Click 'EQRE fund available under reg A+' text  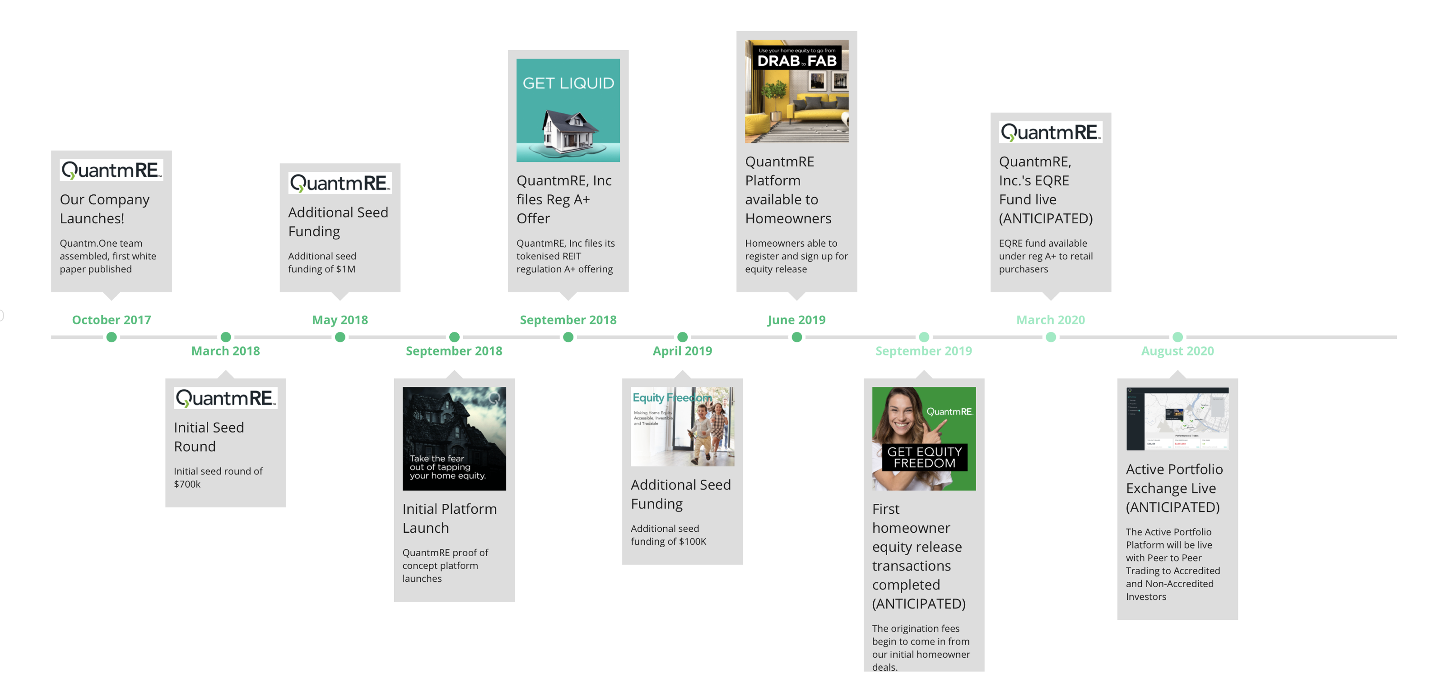[x=1046, y=256]
